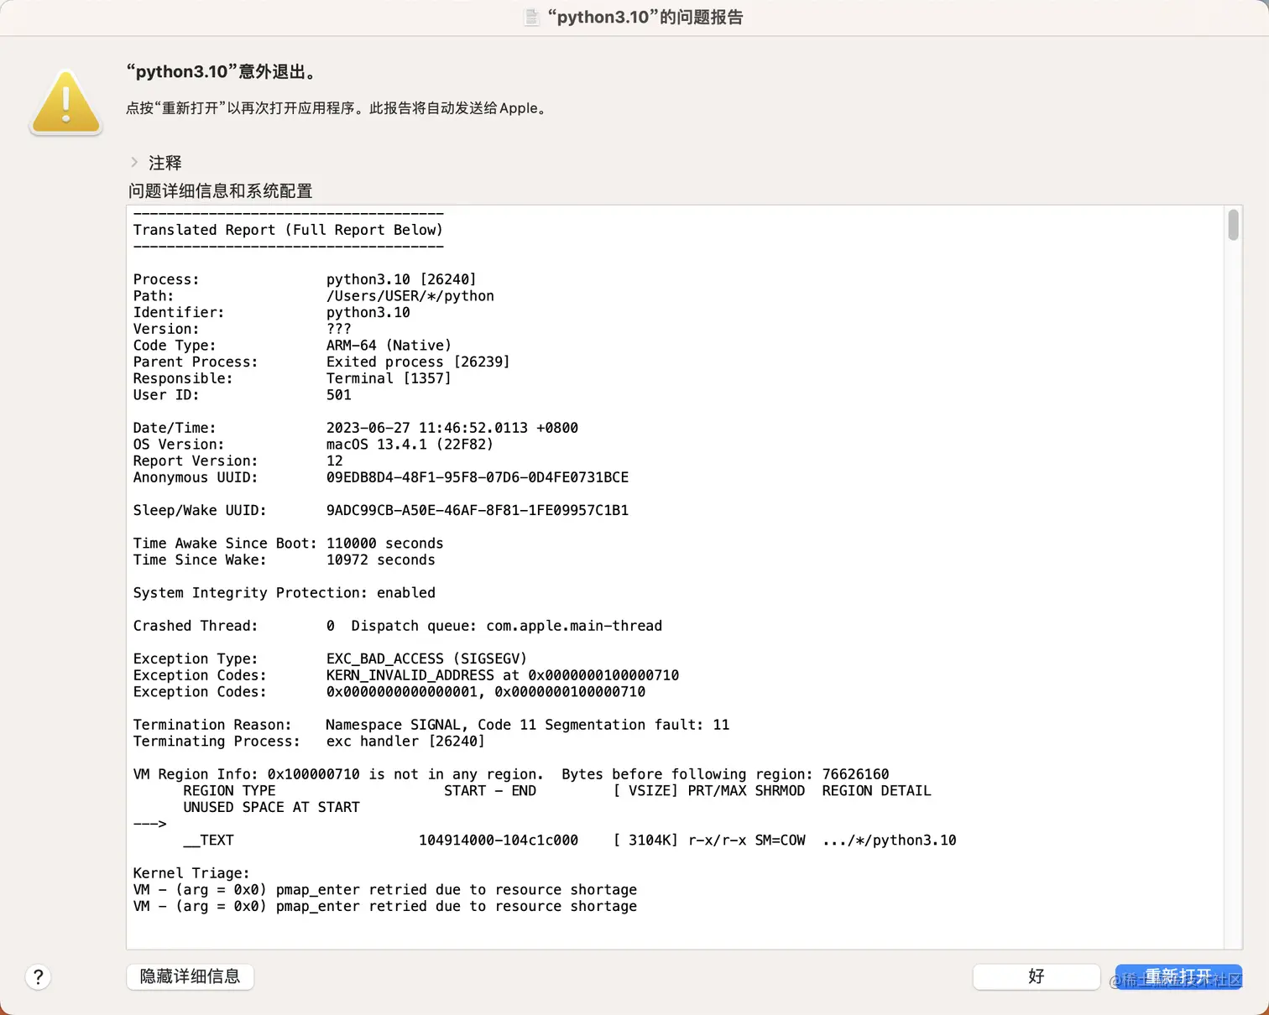Click the 重新打开 reopen button
The width and height of the screenshot is (1269, 1015).
(1178, 976)
